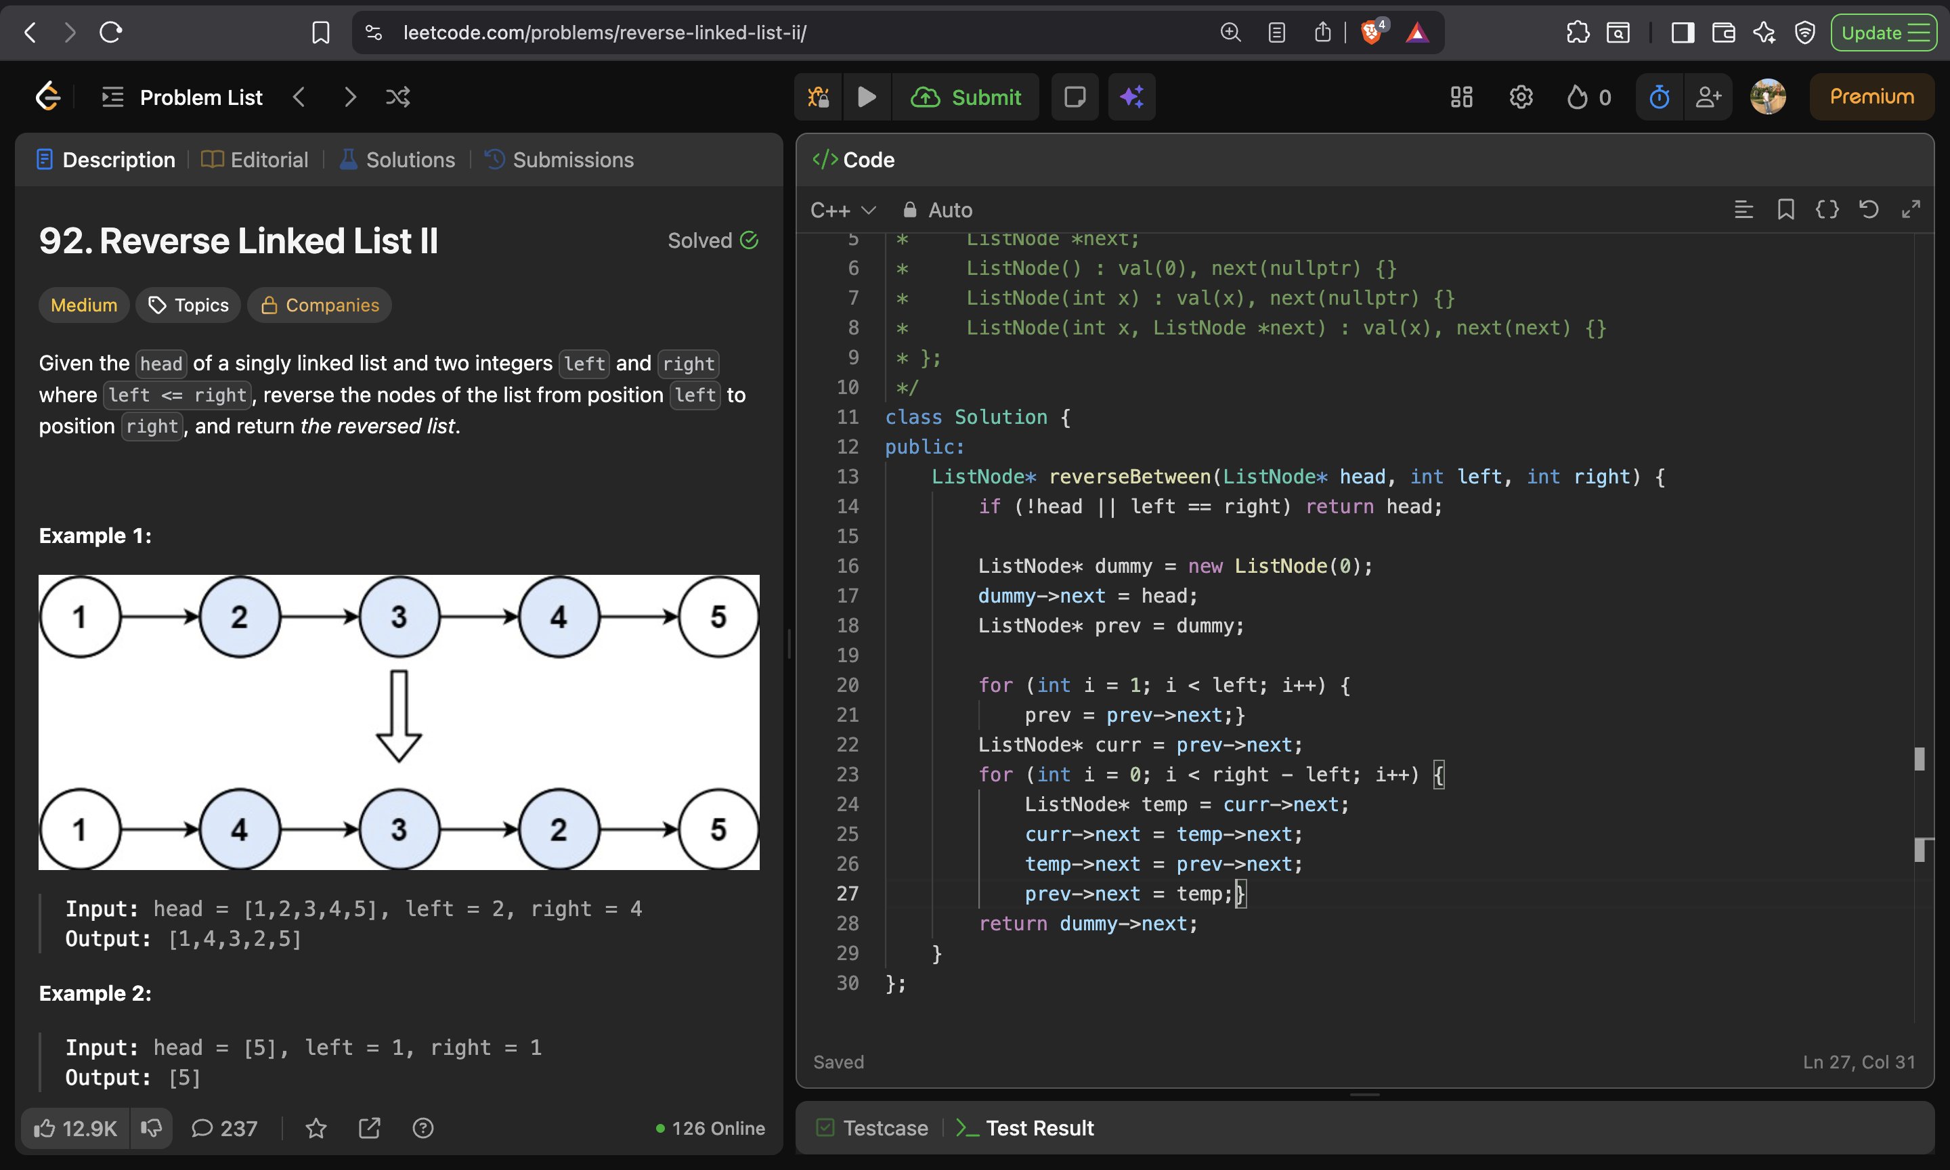
Task: Pick a random problem with the shuffle icon
Action: click(397, 97)
